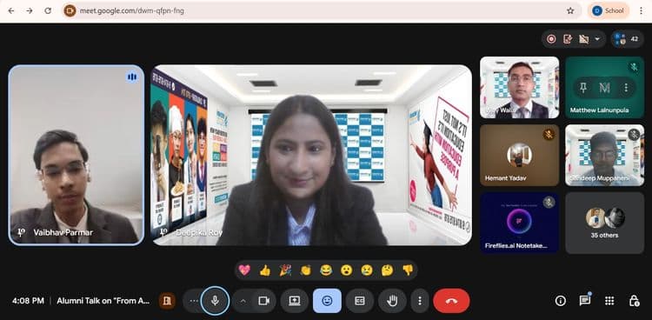Select Vaibhav Parmar's video tile
Screen dimensions: 652x320
pyautogui.click(x=77, y=155)
